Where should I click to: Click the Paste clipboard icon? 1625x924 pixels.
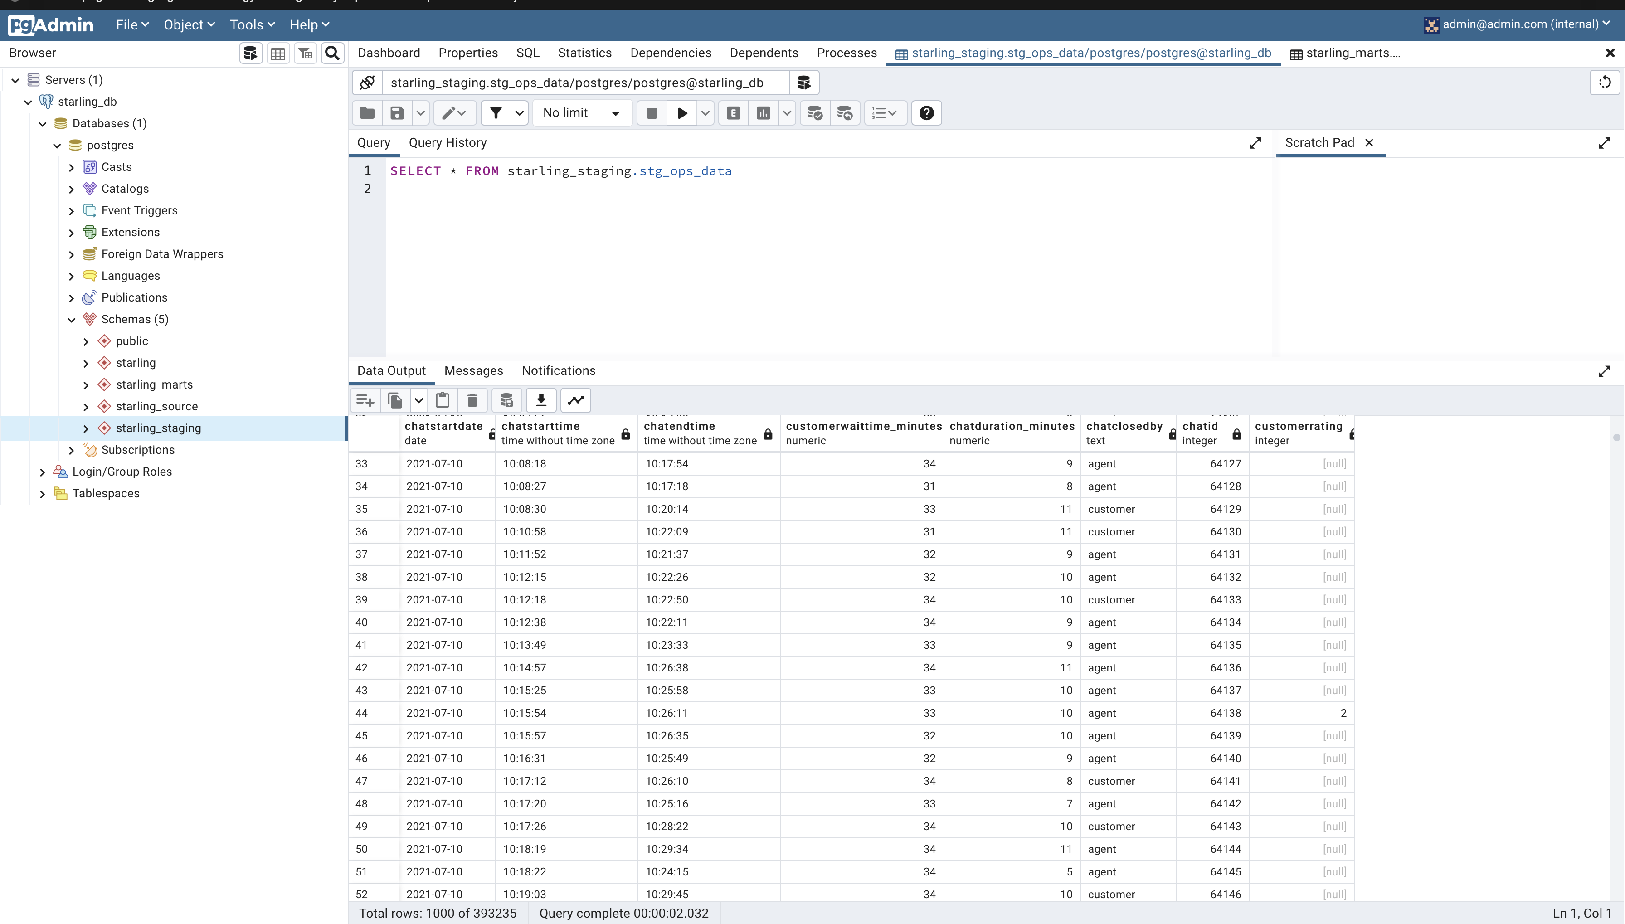pyautogui.click(x=443, y=400)
